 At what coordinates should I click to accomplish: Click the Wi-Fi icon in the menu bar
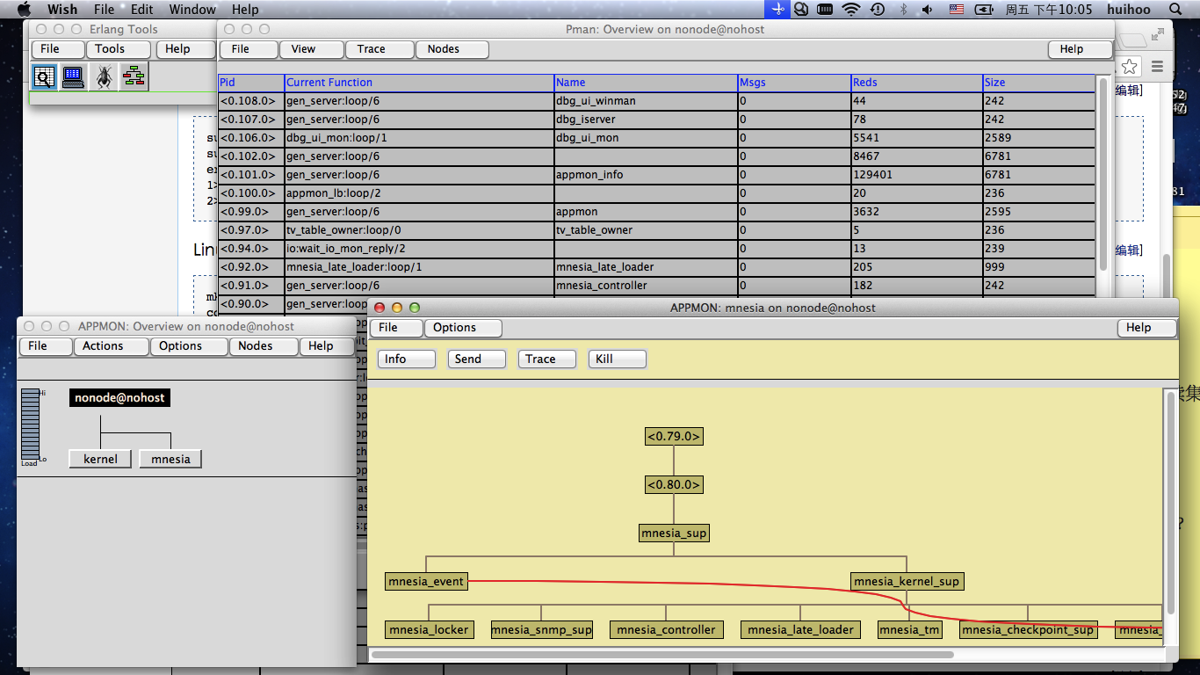coord(850,10)
